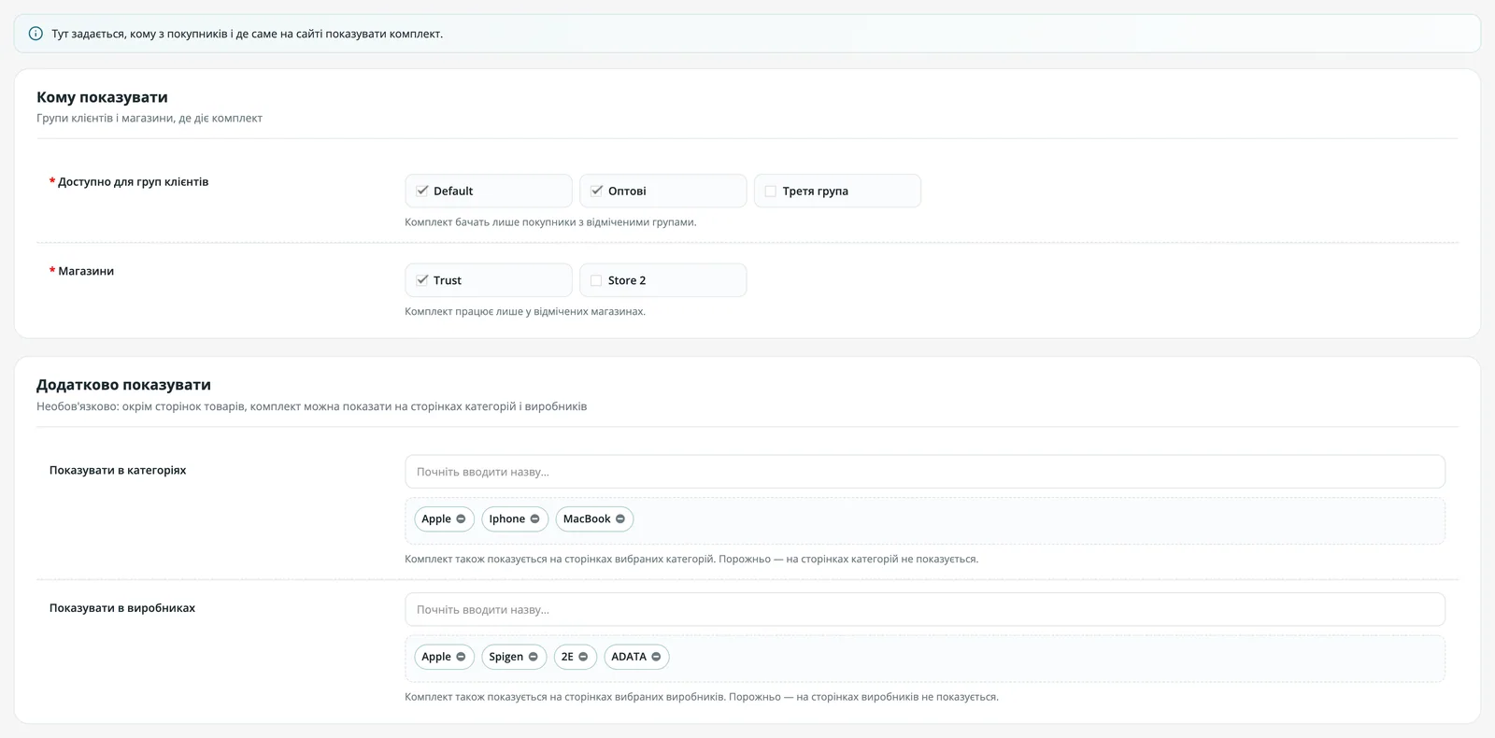Click the hint about selected category pages
1495x738 pixels.
(691, 559)
